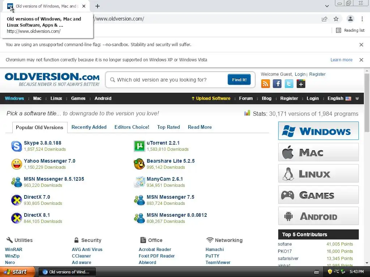Open the Mac menu item in nav bar
This screenshot has height=277, width=370.
click(37, 98)
